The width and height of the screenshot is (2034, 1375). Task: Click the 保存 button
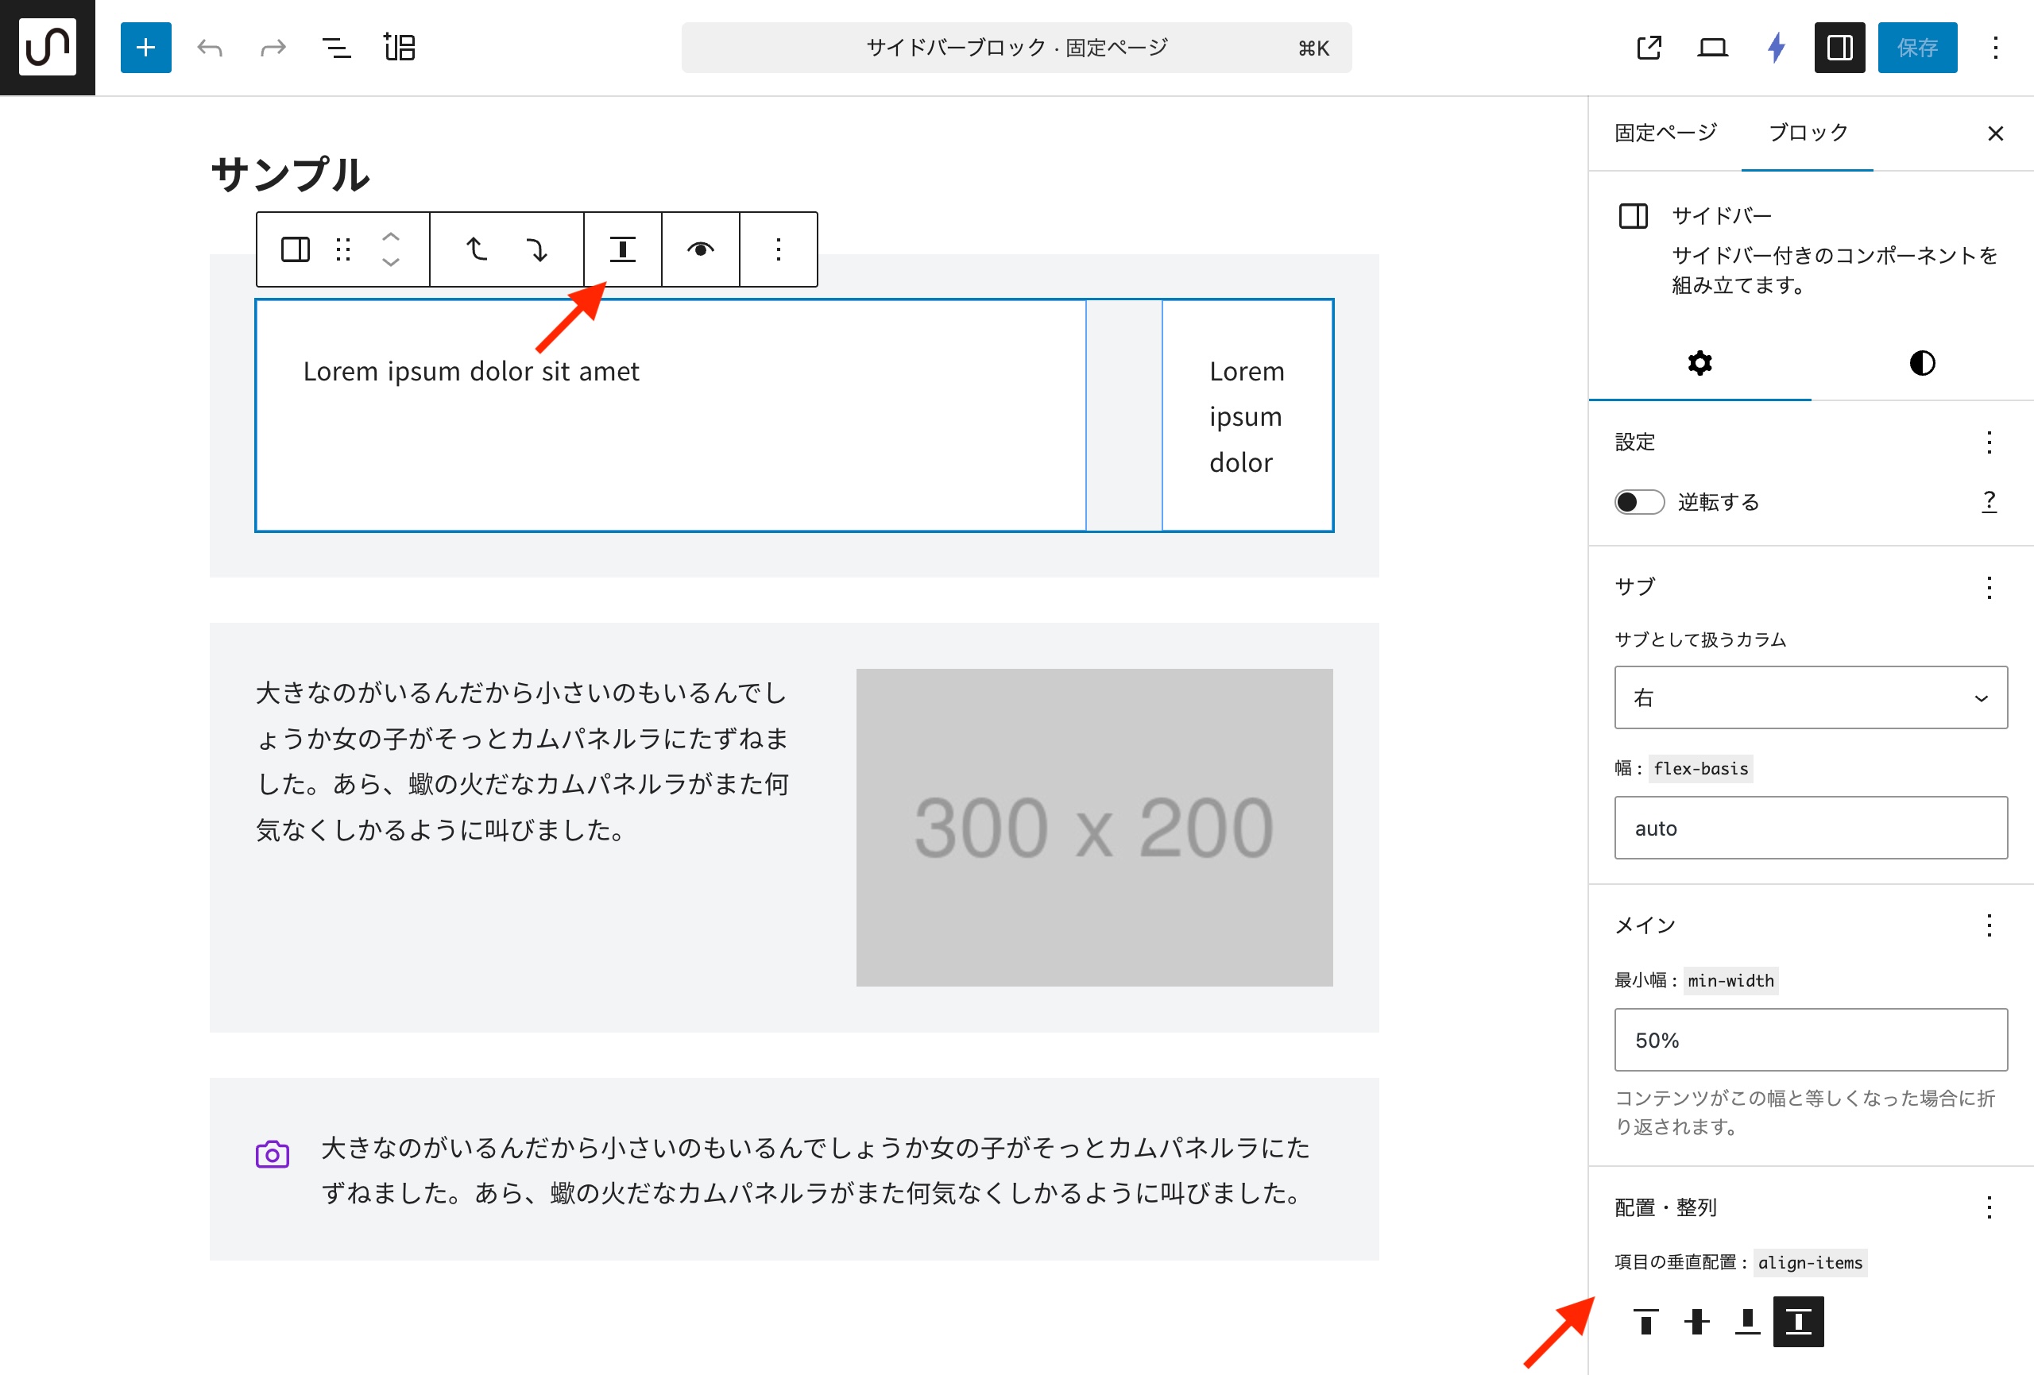tap(1916, 47)
